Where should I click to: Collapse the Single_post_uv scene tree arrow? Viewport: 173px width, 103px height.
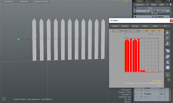point(147,11)
